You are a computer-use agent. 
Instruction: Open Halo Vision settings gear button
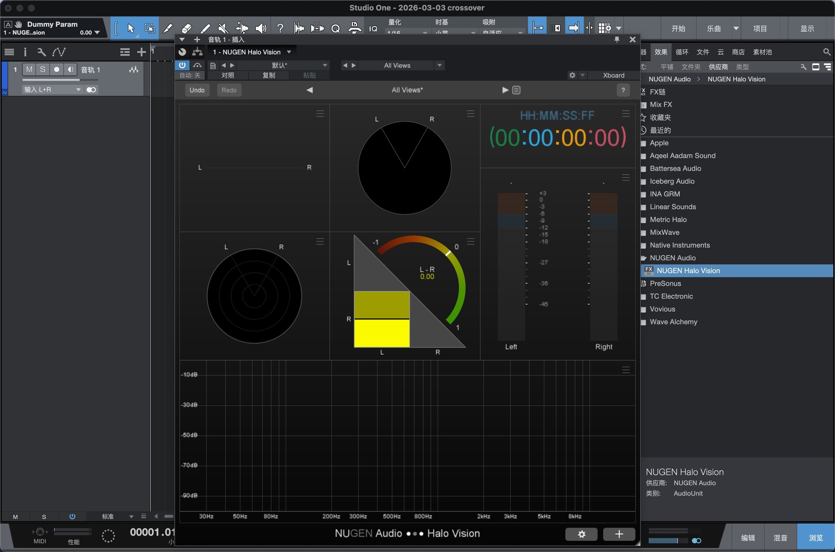pyautogui.click(x=581, y=534)
